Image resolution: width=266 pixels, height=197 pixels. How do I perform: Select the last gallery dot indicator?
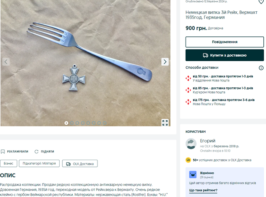click(105, 123)
